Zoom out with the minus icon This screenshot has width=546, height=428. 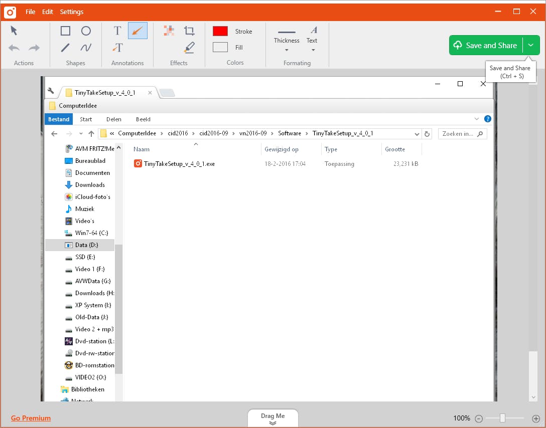click(479, 418)
